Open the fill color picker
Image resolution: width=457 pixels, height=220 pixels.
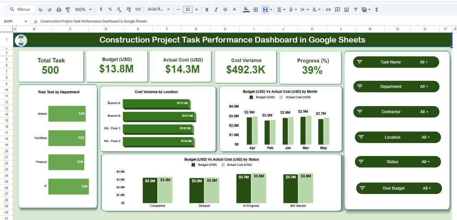(246, 10)
